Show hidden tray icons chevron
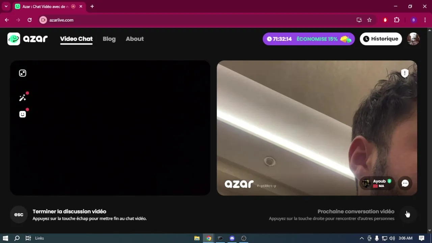 tap(362, 238)
